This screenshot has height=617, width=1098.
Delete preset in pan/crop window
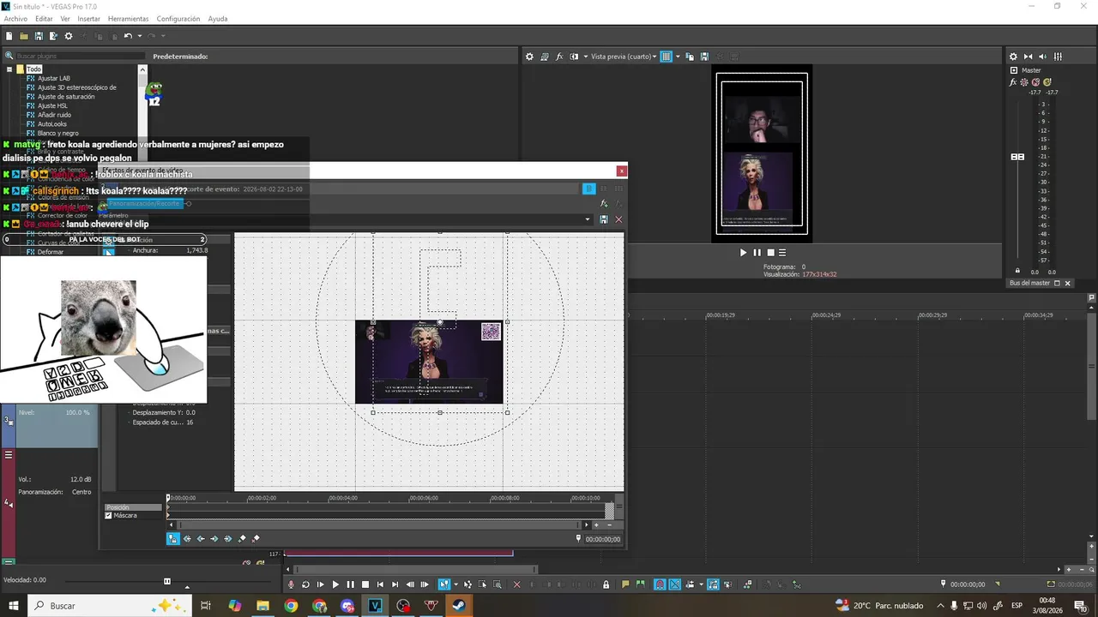point(618,219)
